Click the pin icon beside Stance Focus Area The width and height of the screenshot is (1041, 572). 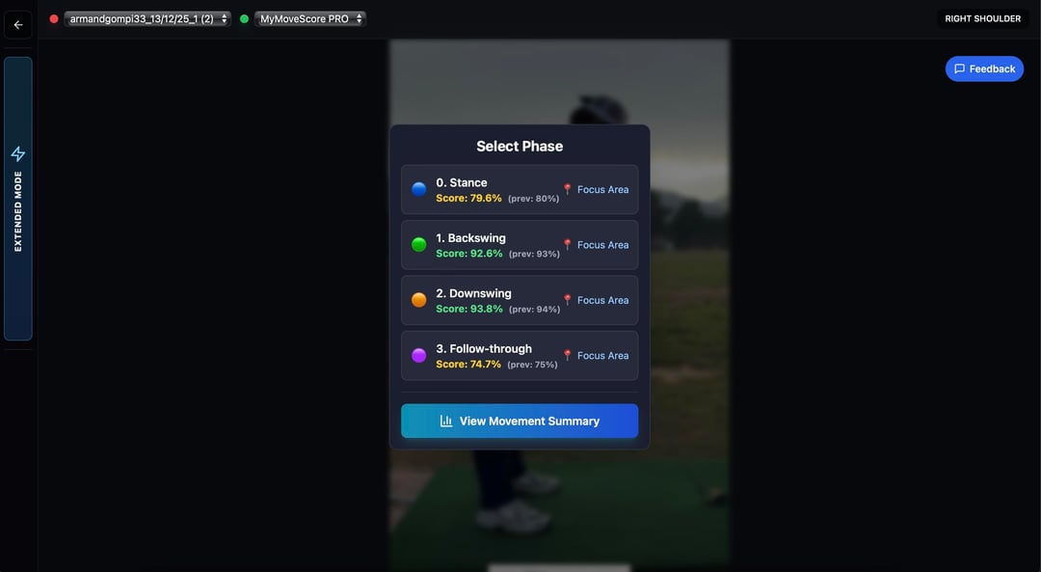[x=567, y=189]
